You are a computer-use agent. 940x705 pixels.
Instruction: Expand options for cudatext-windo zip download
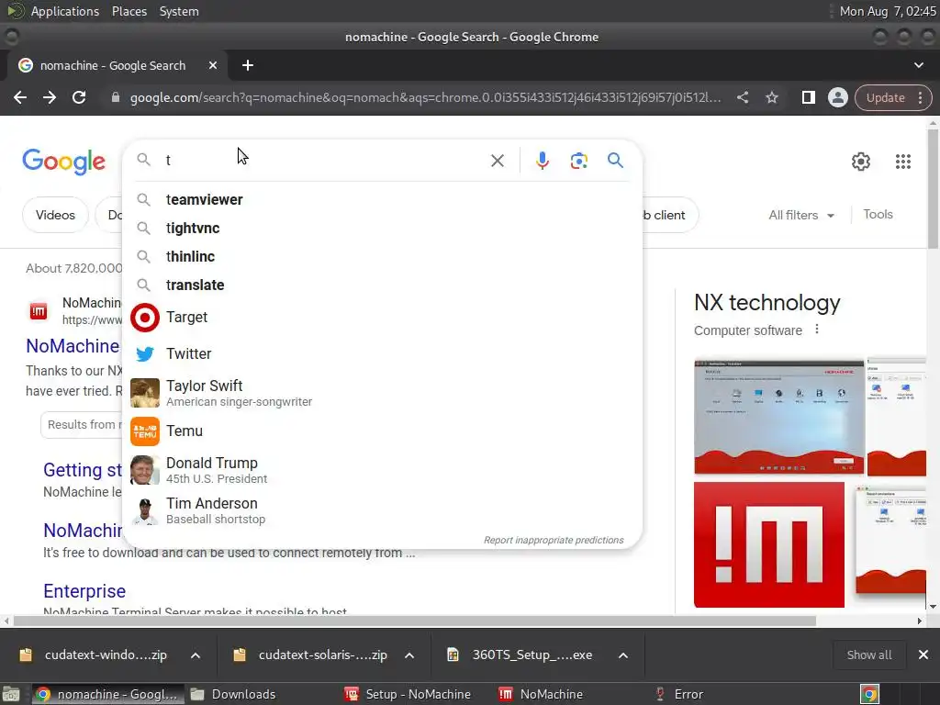click(196, 655)
